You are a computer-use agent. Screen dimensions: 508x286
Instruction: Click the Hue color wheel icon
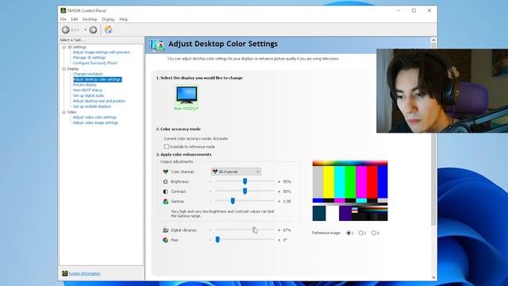(x=165, y=240)
